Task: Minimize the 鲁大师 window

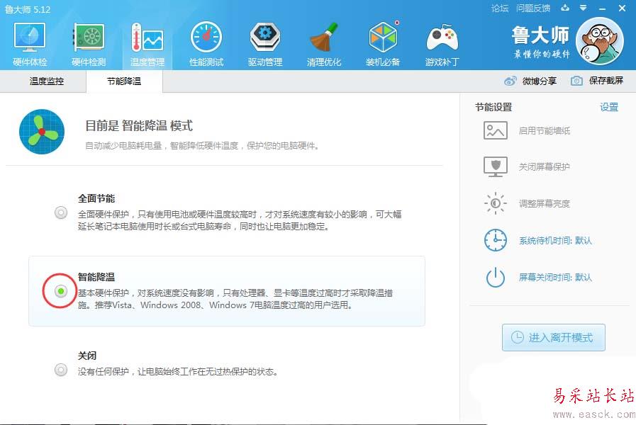Action: 603,8
